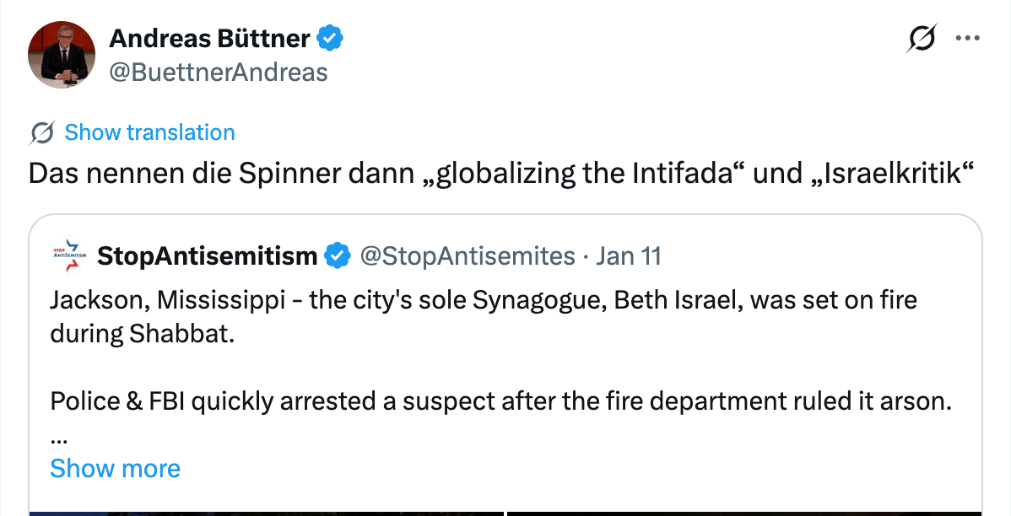Open the right image in quoted tweet
The width and height of the screenshot is (1011, 516).
[x=744, y=512]
